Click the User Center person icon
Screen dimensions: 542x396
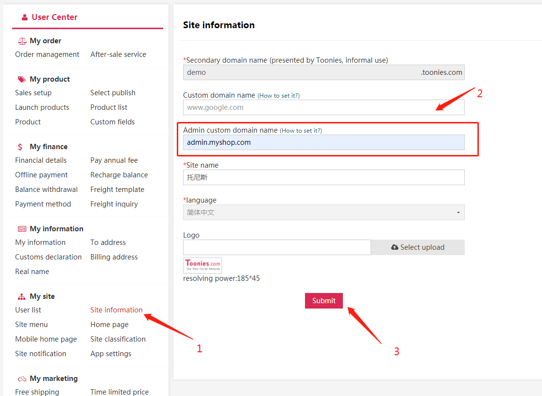click(25, 17)
